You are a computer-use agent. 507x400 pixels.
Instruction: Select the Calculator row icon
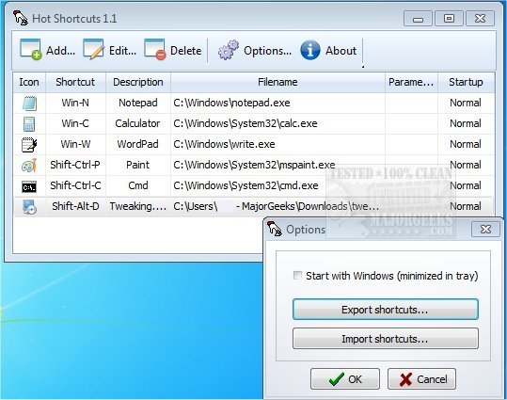coord(29,124)
